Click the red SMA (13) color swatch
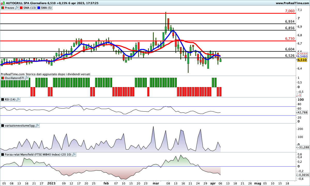Screen dimensions: 310x186 [21, 8]
